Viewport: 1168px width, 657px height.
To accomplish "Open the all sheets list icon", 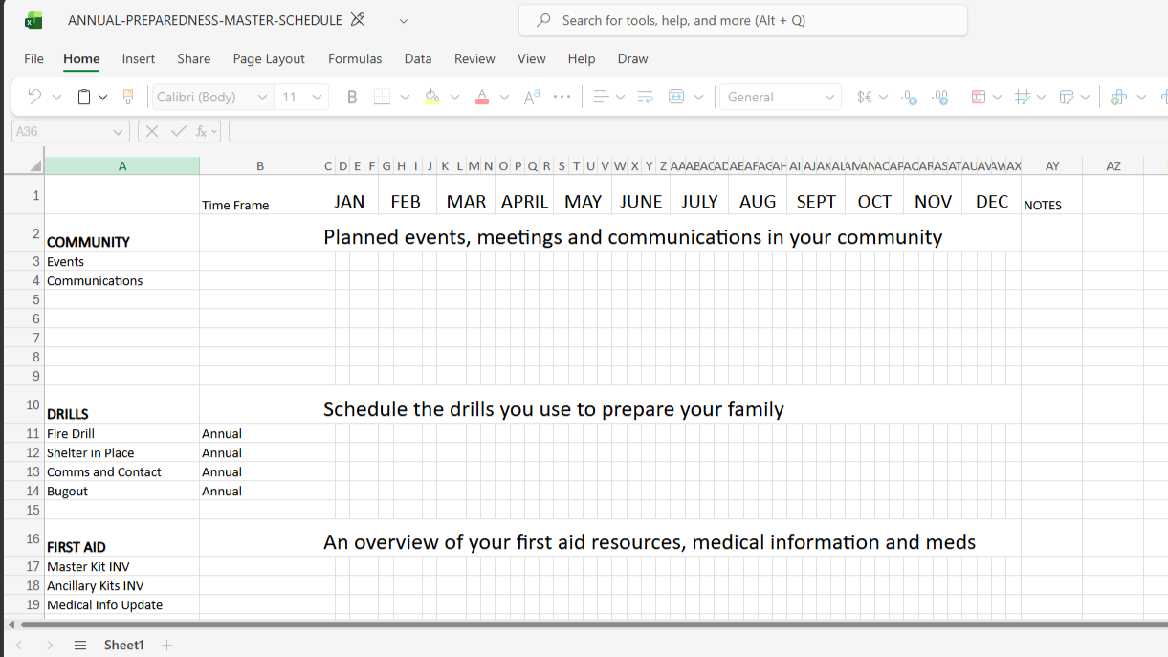I will [x=80, y=646].
